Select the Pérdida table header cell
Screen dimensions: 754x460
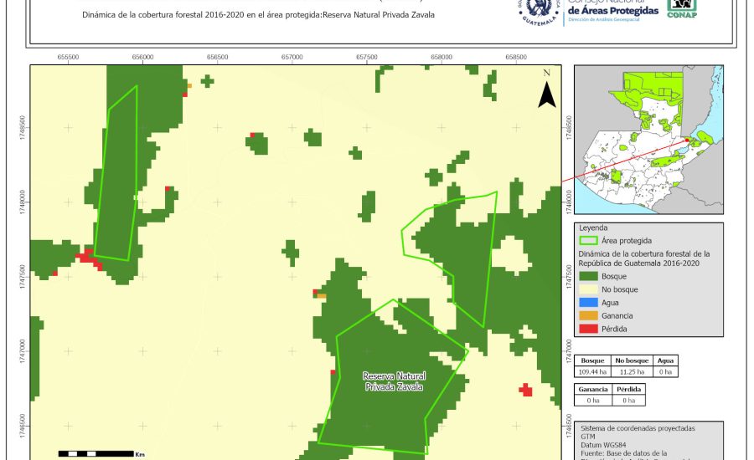coord(629,389)
